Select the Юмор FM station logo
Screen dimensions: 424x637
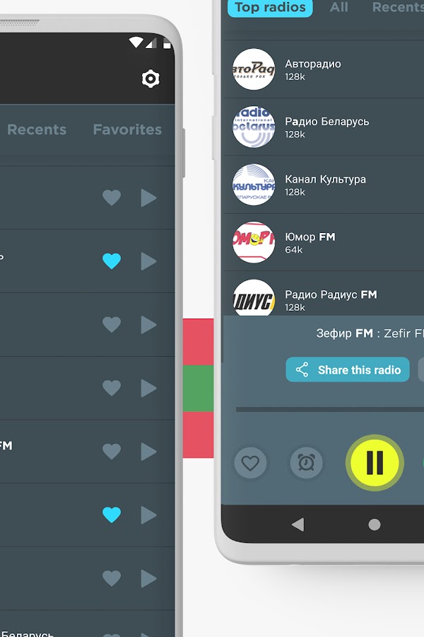tap(254, 242)
